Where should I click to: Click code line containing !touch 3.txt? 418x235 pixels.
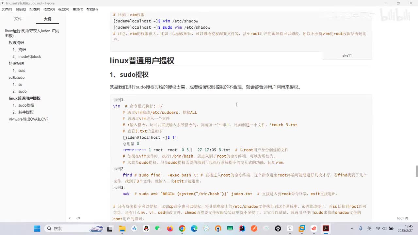pos(210,125)
